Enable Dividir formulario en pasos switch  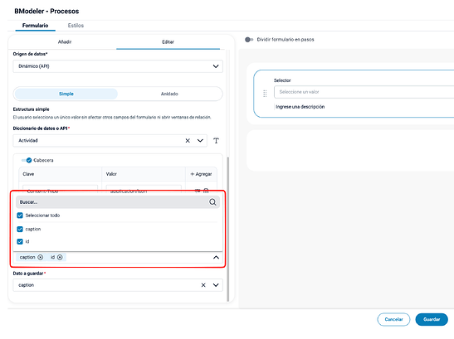(249, 40)
